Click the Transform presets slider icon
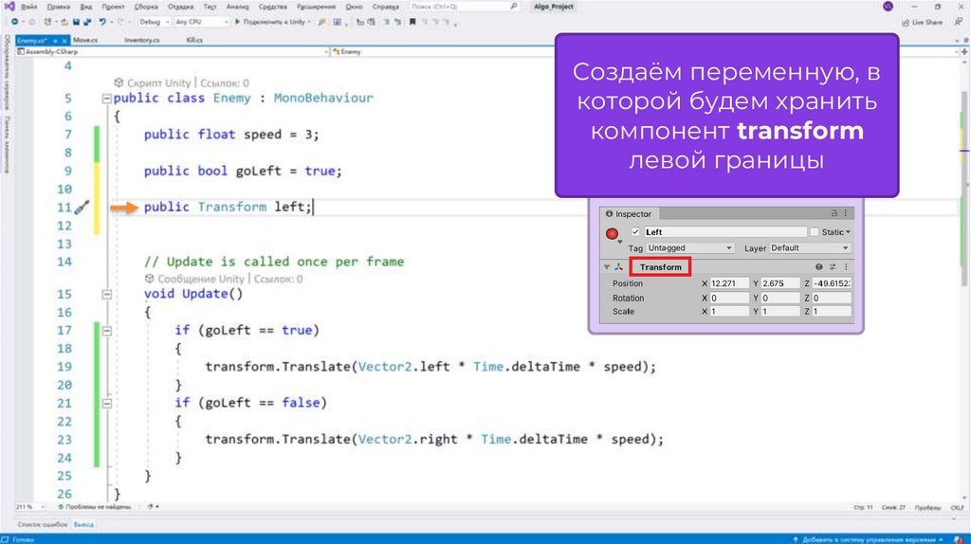 (833, 266)
